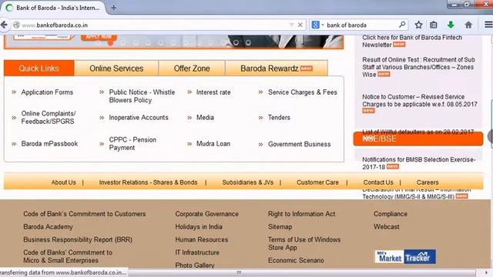
Task: Open Holidays in India footer link
Action: point(199,227)
